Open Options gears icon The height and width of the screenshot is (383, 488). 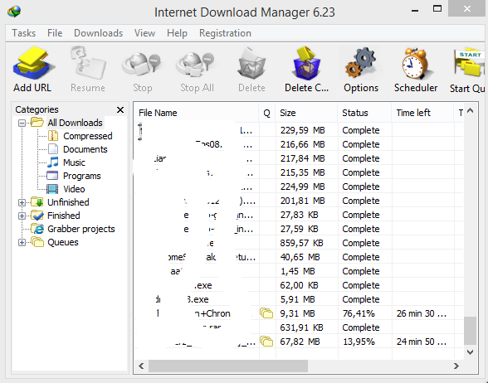click(361, 64)
